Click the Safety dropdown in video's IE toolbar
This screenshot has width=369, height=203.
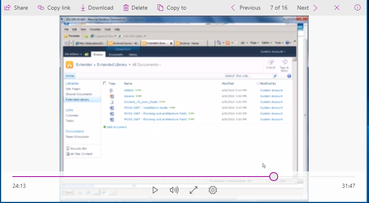266,43
